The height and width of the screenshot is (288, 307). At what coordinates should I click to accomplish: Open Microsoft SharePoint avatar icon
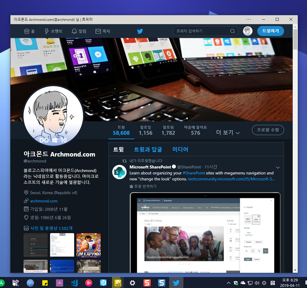coord(119,172)
